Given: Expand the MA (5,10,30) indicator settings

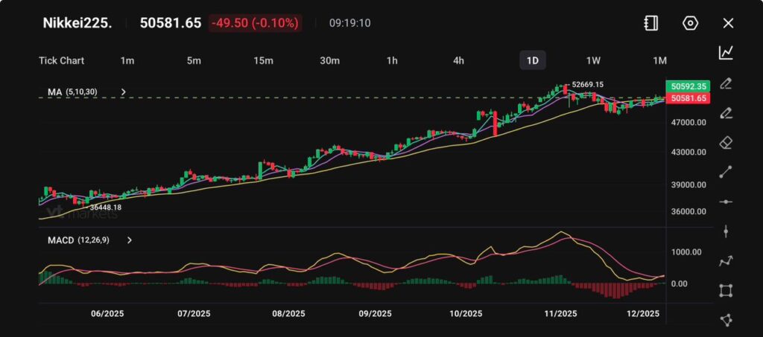Looking at the screenshot, I should coord(124,92).
